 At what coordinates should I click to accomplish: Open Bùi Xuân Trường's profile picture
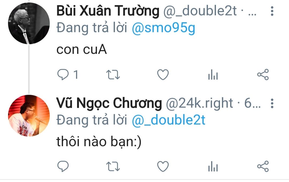pyautogui.click(x=29, y=23)
